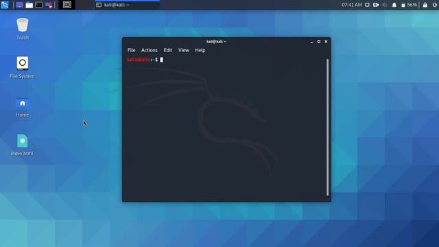Click the muted volume speaker icon

click(x=385, y=5)
